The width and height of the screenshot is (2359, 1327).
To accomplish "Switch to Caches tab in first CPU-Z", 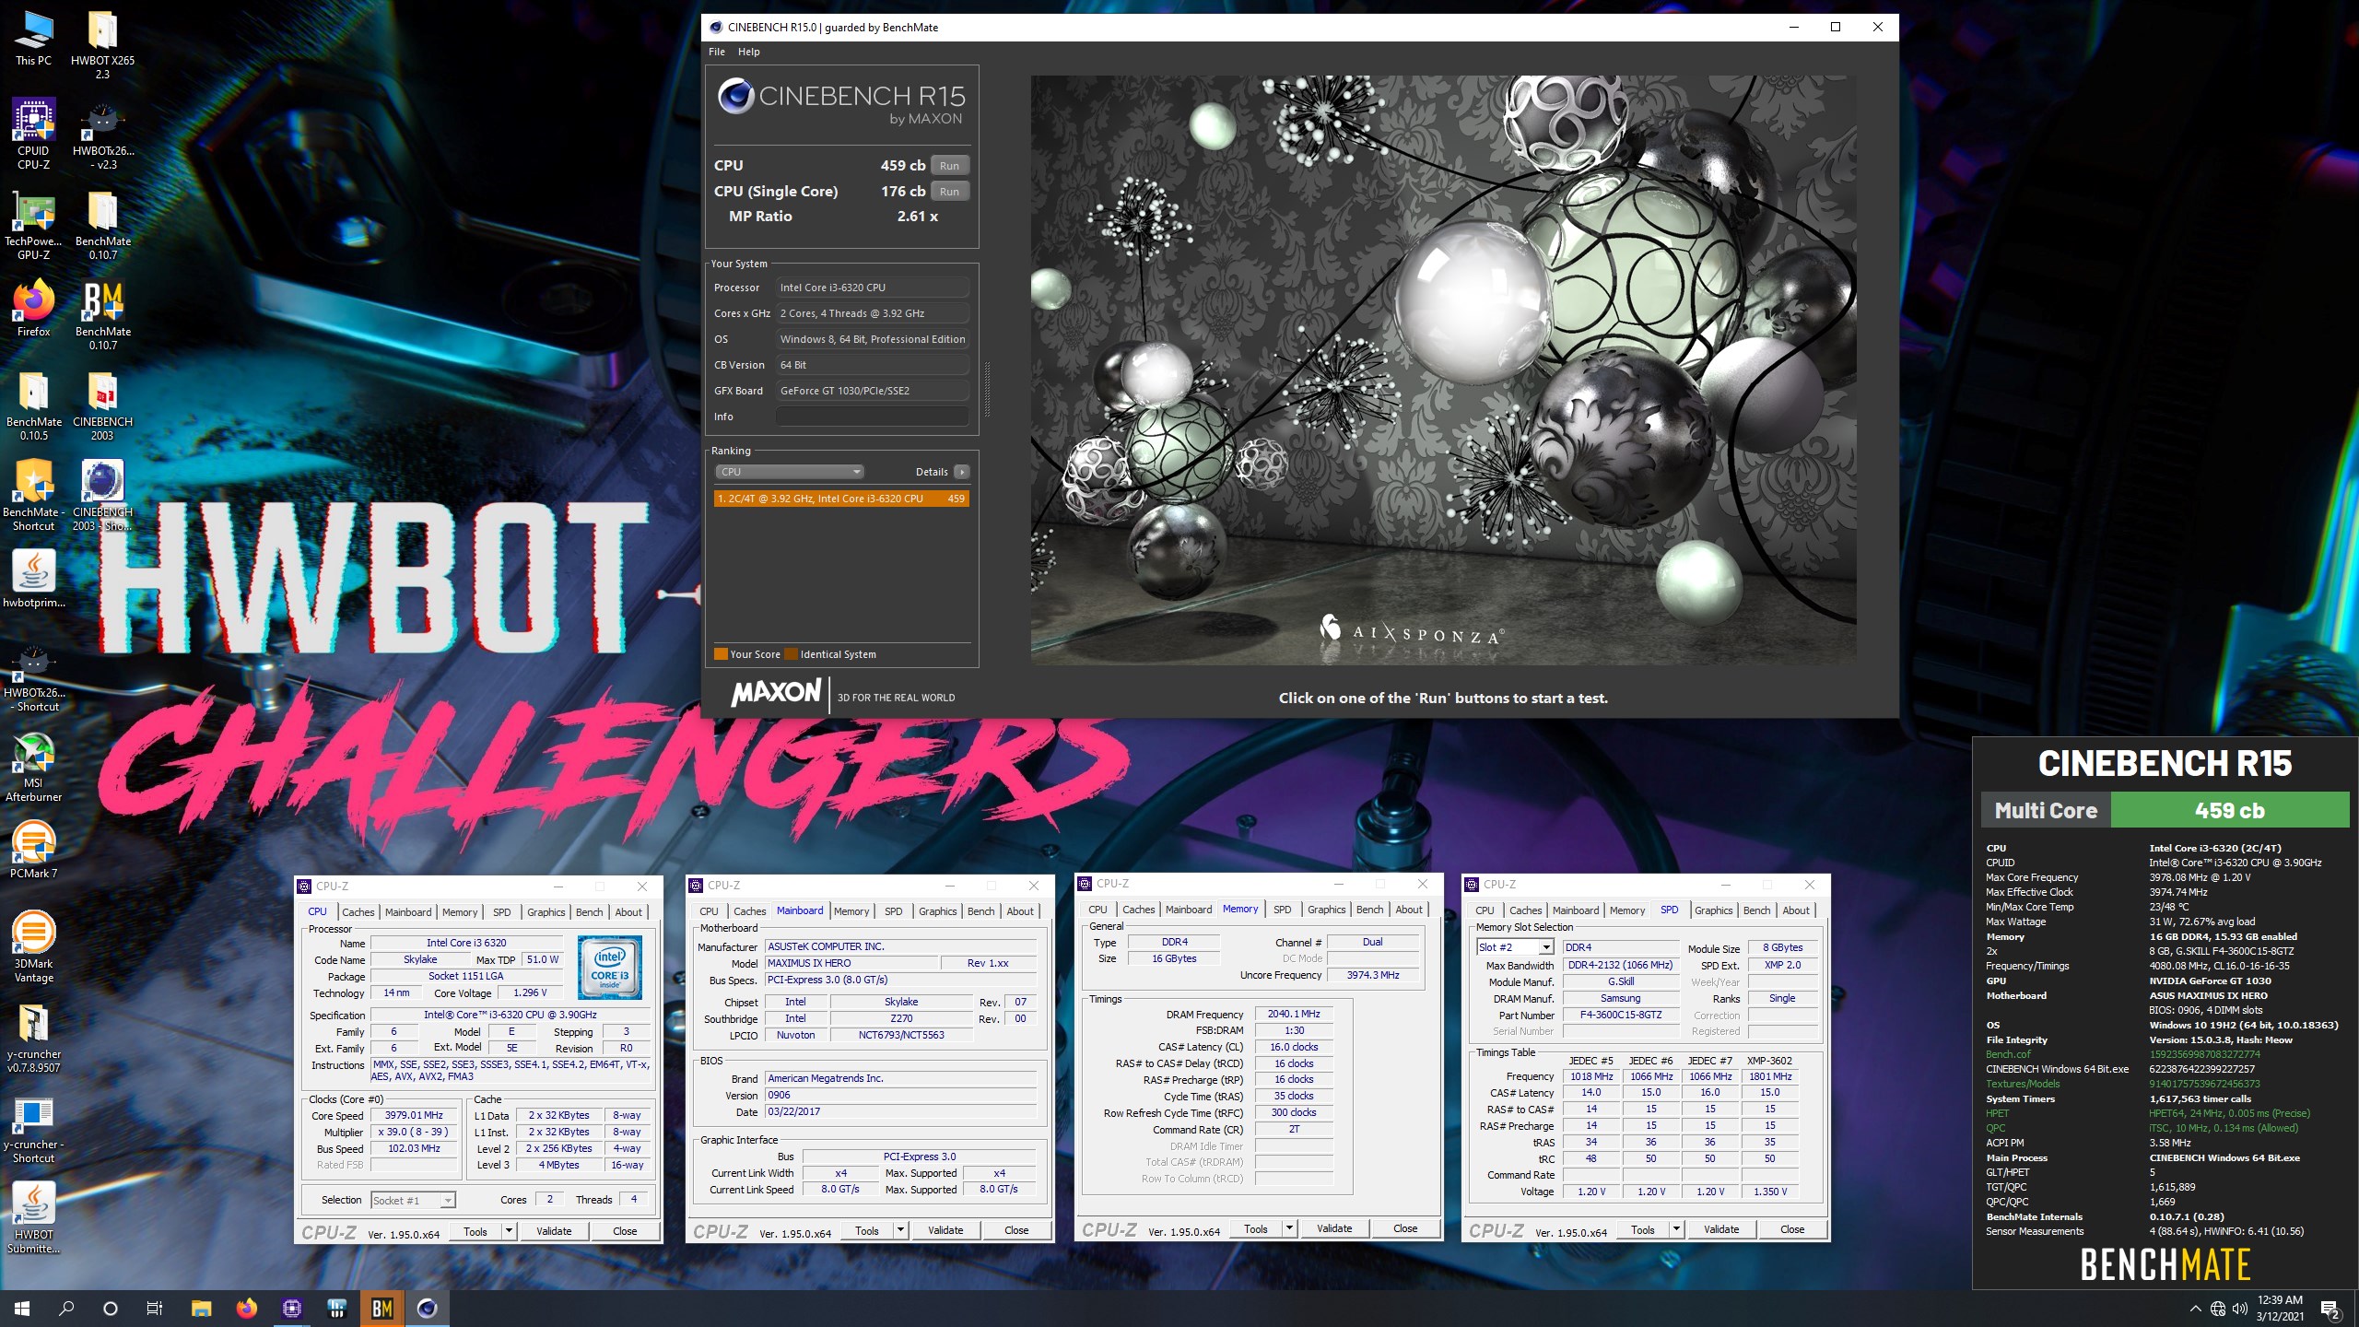I will 358,912.
